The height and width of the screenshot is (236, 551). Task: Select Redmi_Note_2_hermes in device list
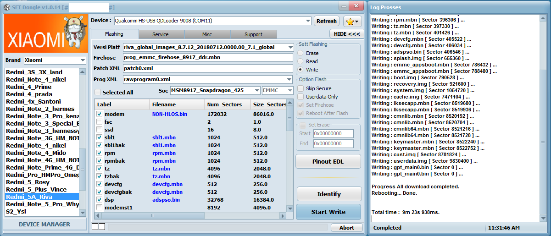click(x=42, y=109)
